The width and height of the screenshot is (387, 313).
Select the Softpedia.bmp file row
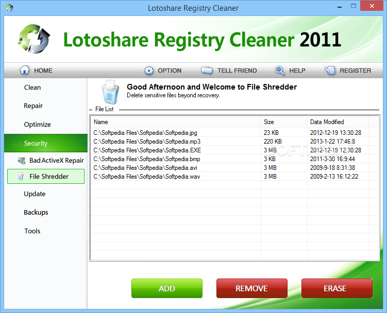click(x=235, y=159)
